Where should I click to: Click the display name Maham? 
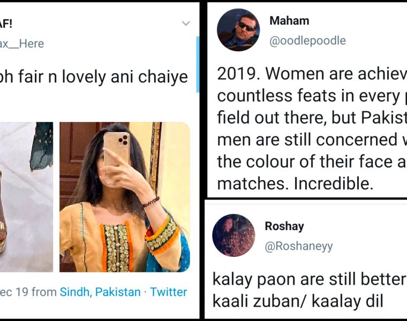click(289, 21)
